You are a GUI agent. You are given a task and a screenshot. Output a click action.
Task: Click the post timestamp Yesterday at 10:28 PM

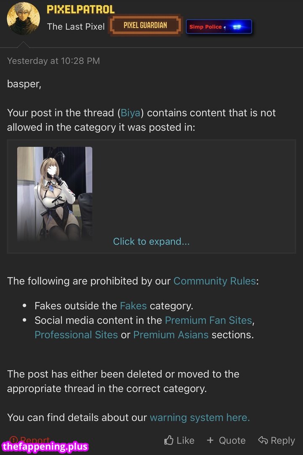point(53,61)
